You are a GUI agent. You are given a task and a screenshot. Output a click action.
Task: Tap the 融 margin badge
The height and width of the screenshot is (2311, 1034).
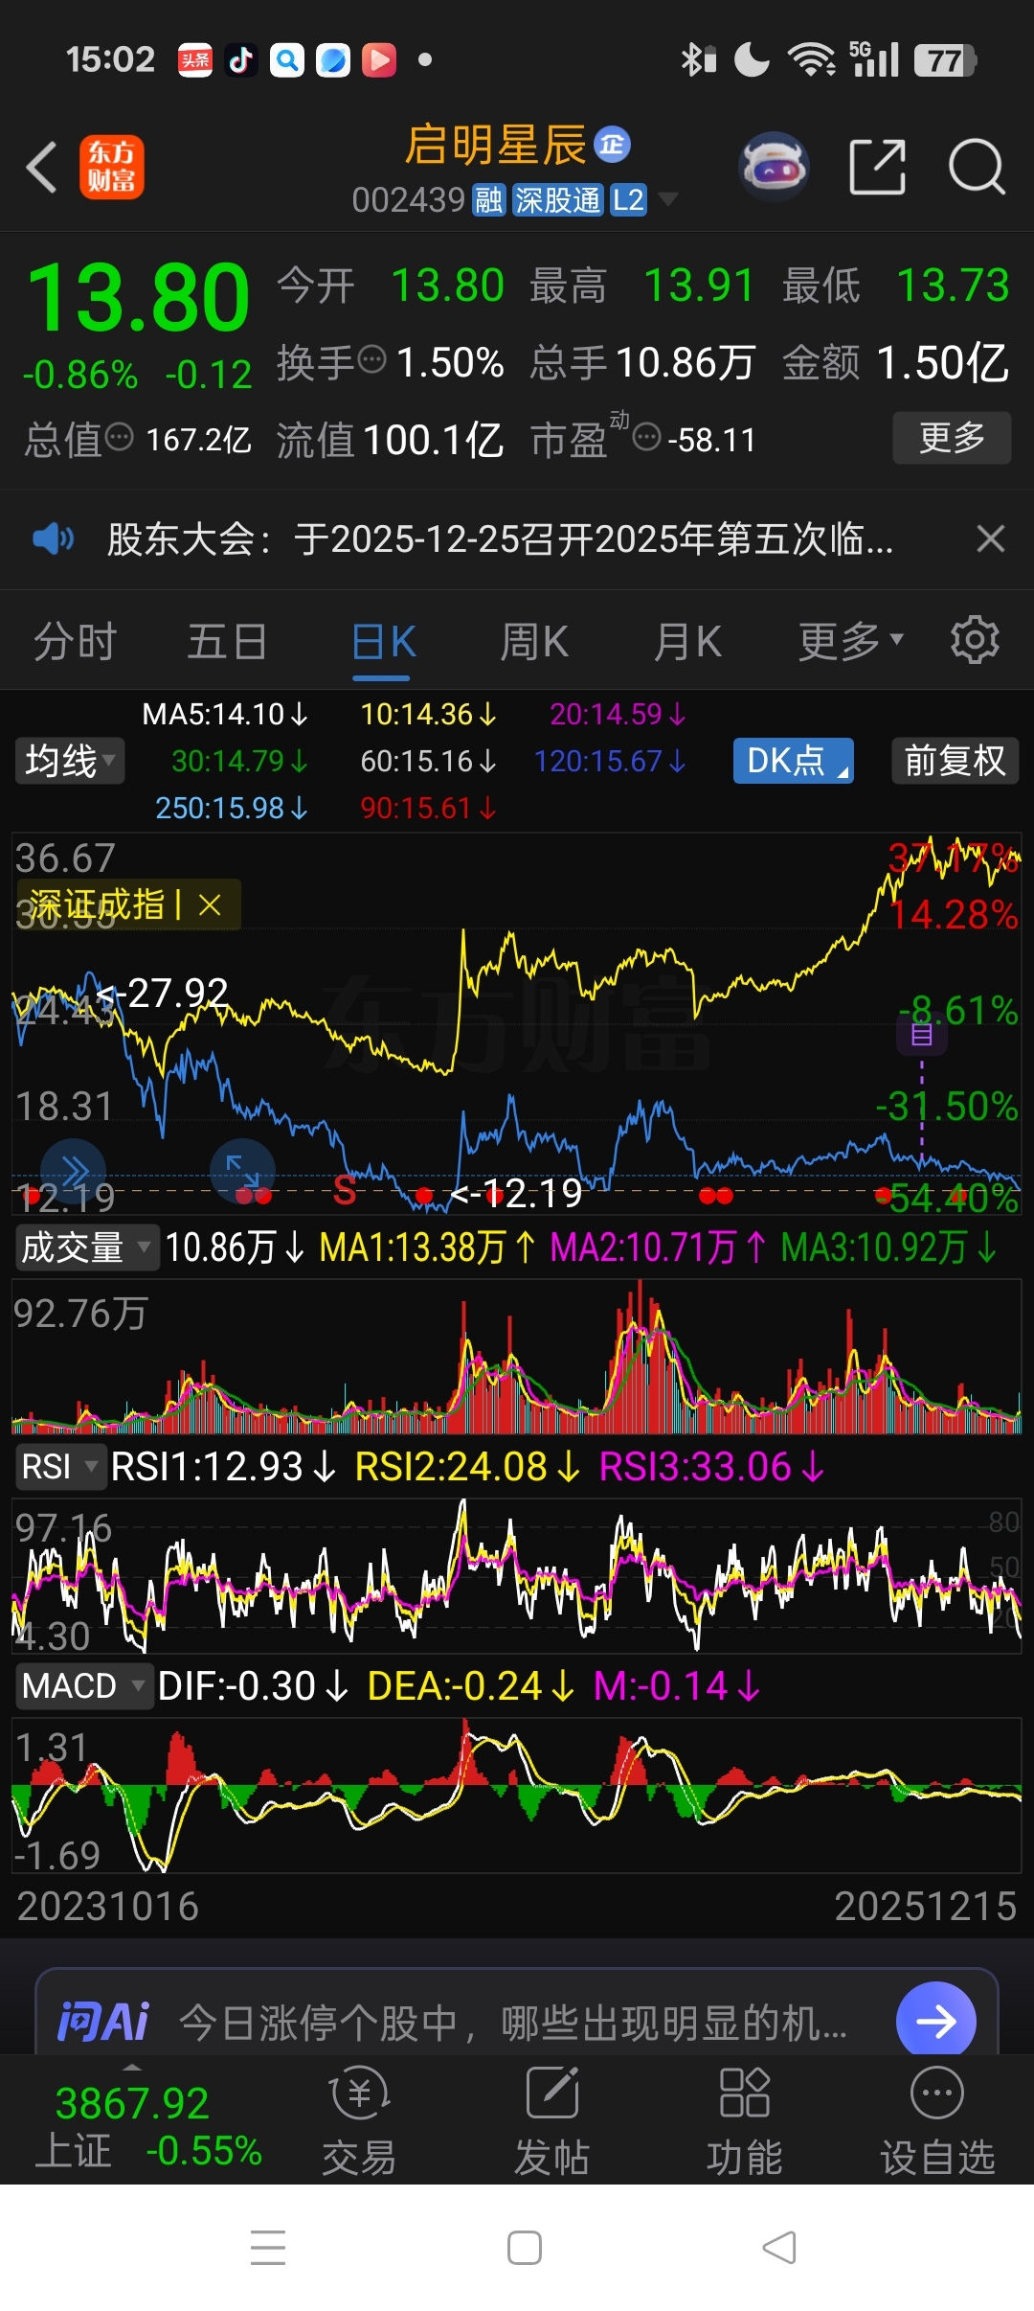[488, 200]
